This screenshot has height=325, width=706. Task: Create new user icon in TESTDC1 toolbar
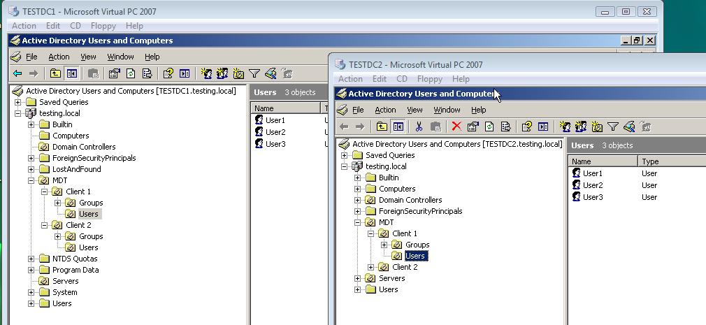click(206, 73)
